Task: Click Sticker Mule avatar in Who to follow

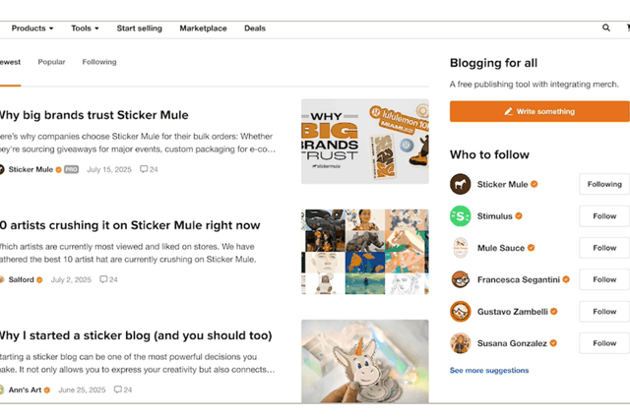Action: point(460,184)
